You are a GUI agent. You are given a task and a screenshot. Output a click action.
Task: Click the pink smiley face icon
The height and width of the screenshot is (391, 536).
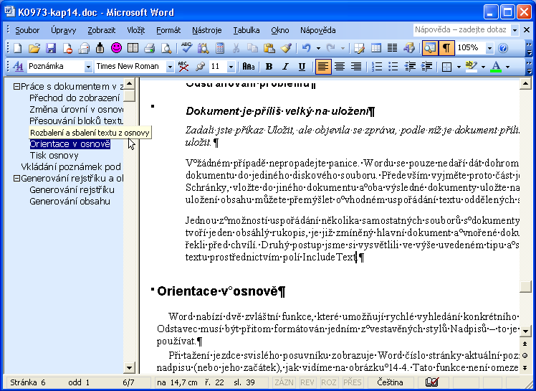tap(117, 48)
